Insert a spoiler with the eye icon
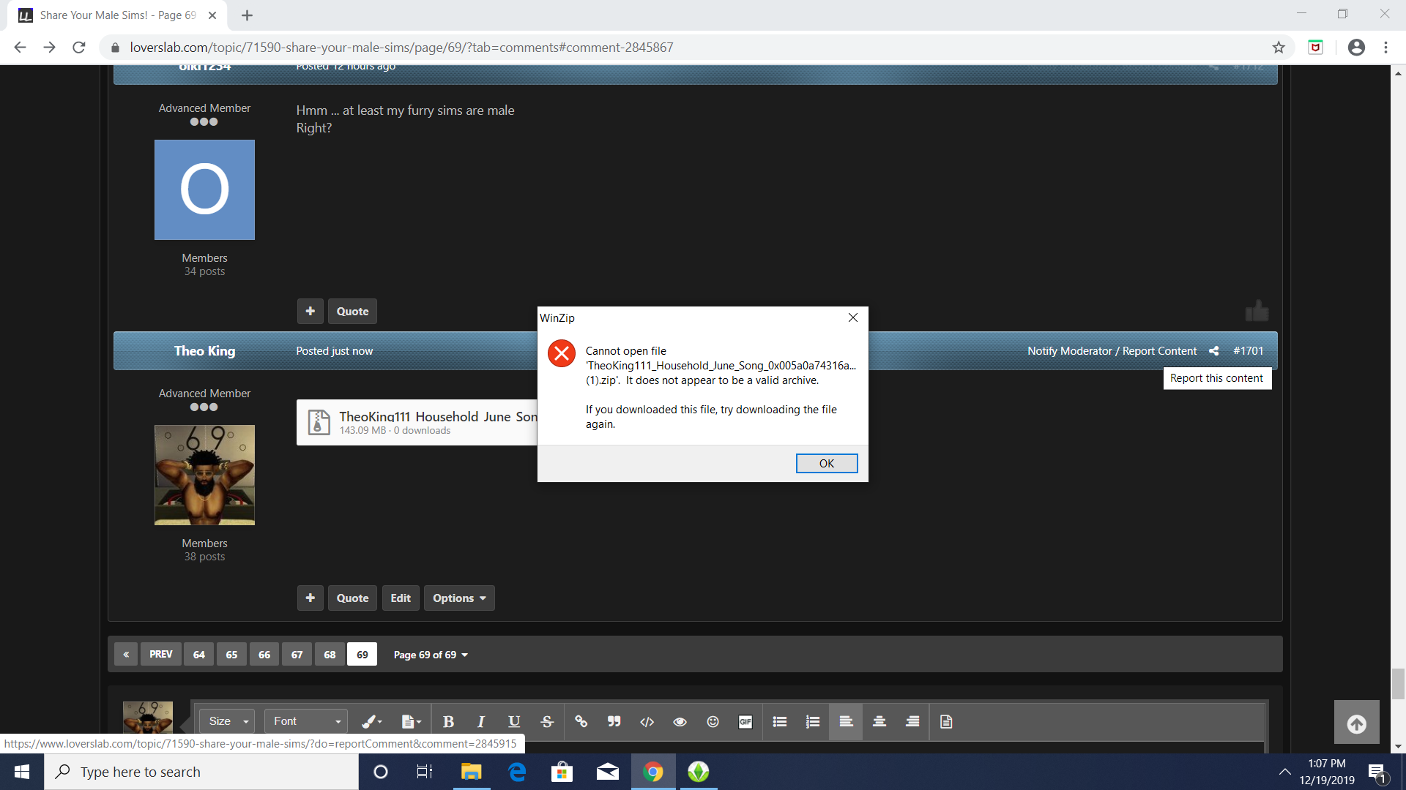The image size is (1406, 790). tap(680, 721)
